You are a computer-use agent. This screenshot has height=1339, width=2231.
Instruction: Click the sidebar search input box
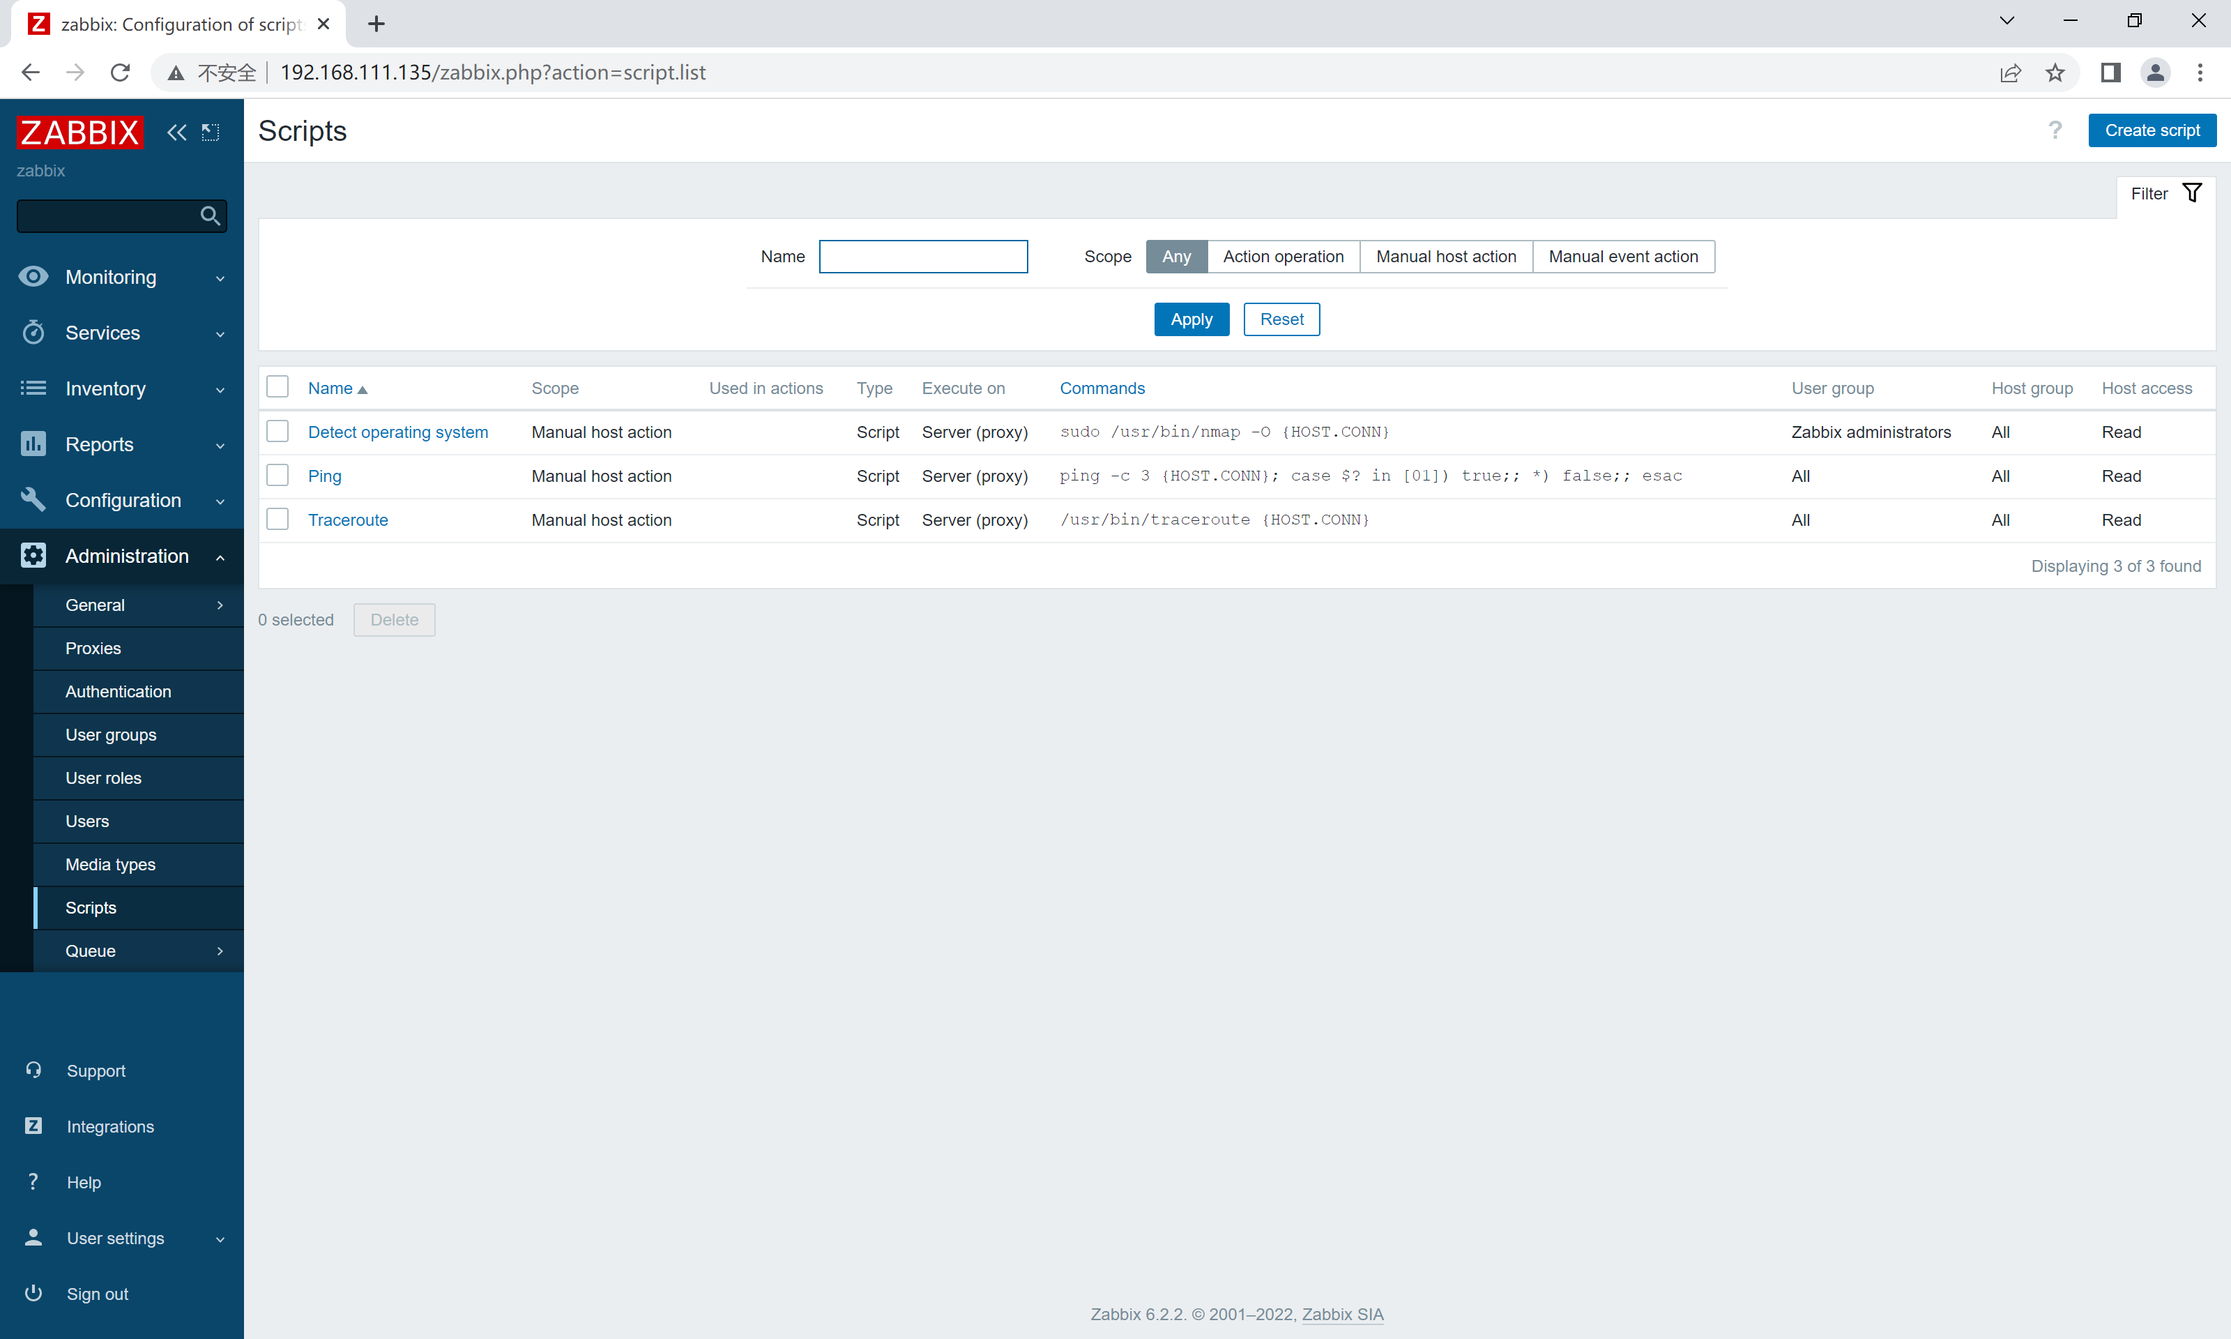(x=108, y=215)
